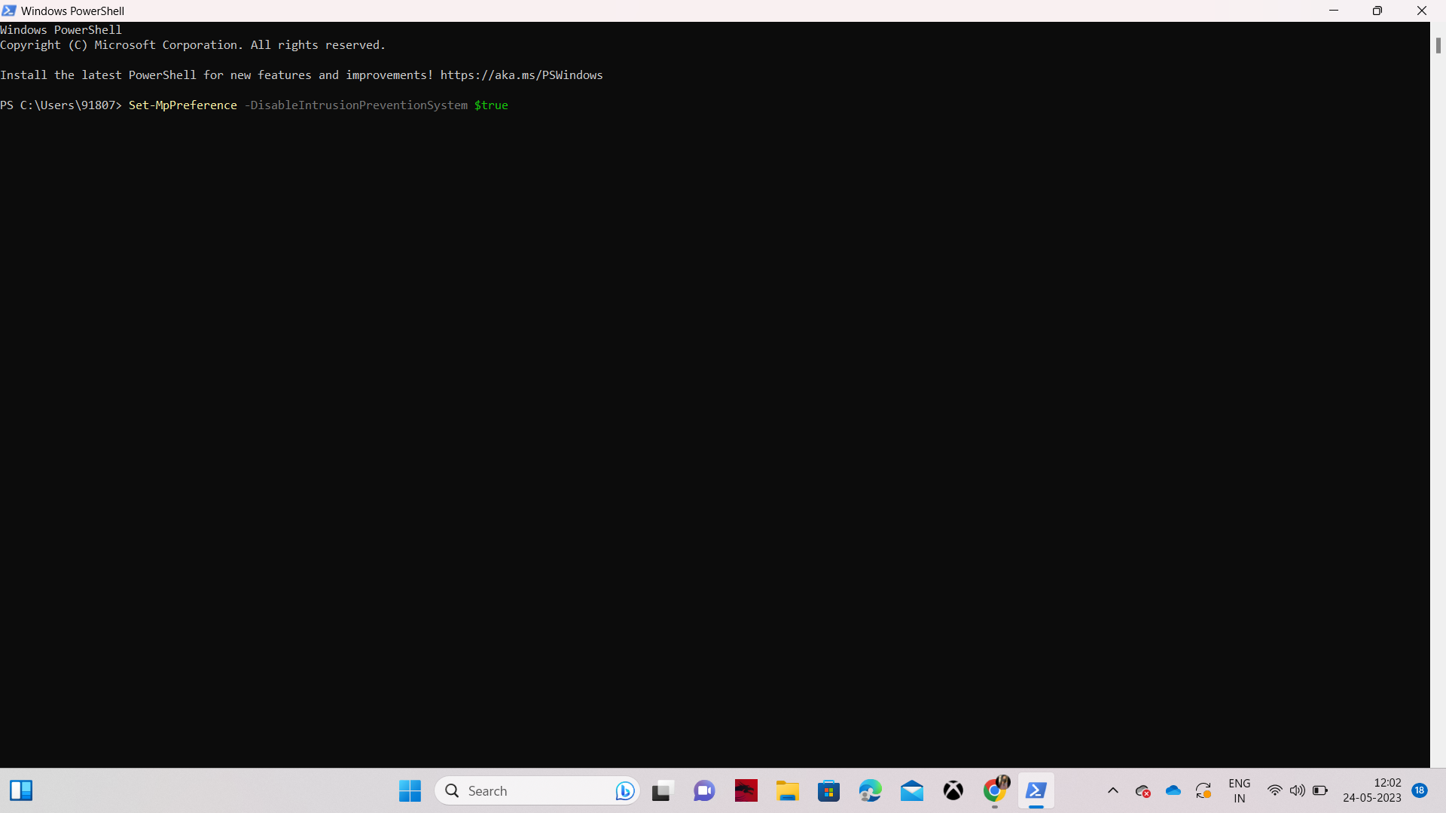The image size is (1446, 813).
Task: Open the Wi-Fi volume battery quick settings
Action: pyautogui.click(x=1297, y=790)
